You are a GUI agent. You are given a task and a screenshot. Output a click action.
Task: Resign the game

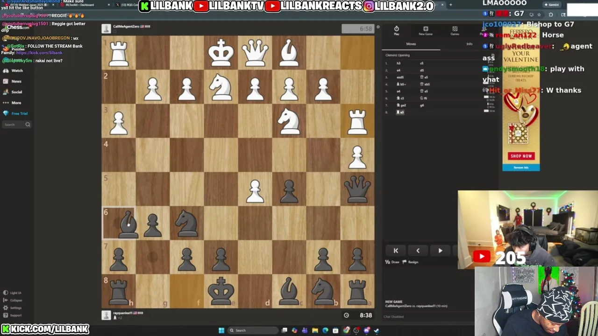coord(411,262)
